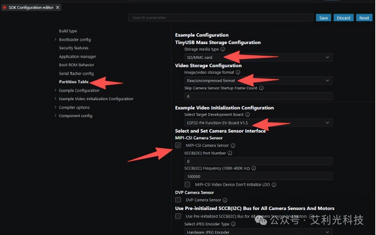
Task: Open Security features section
Action: click(x=74, y=48)
